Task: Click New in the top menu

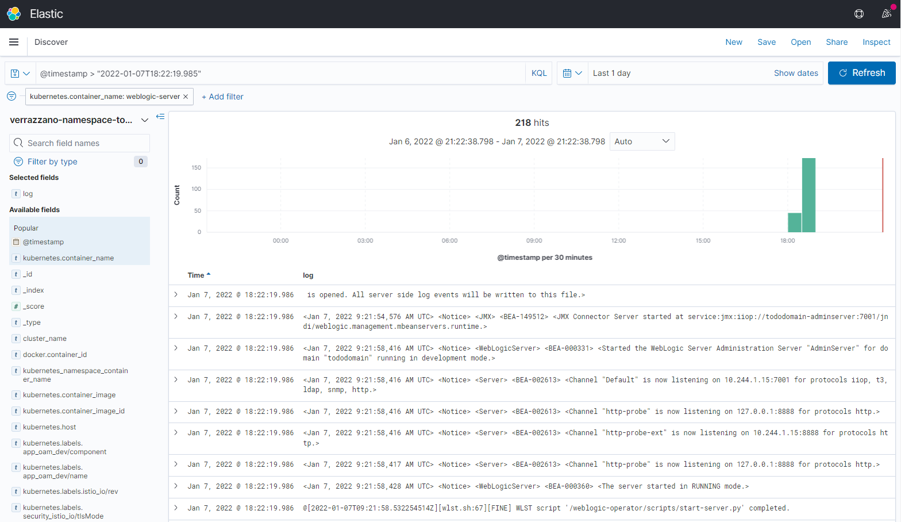Action: (x=734, y=42)
